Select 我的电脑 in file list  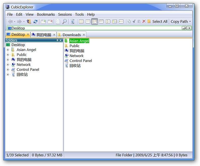pyautogui.click(x=77, y=51)
